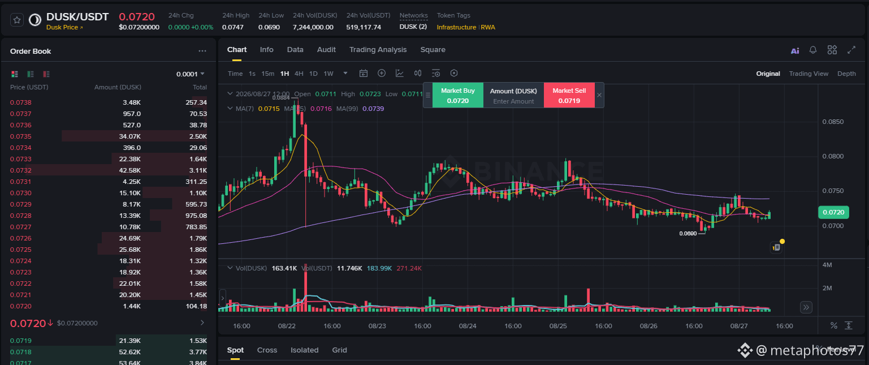Click the auto-fit scale icon beside percent
This screenshot has width=869, height=365.
(849, 325)
